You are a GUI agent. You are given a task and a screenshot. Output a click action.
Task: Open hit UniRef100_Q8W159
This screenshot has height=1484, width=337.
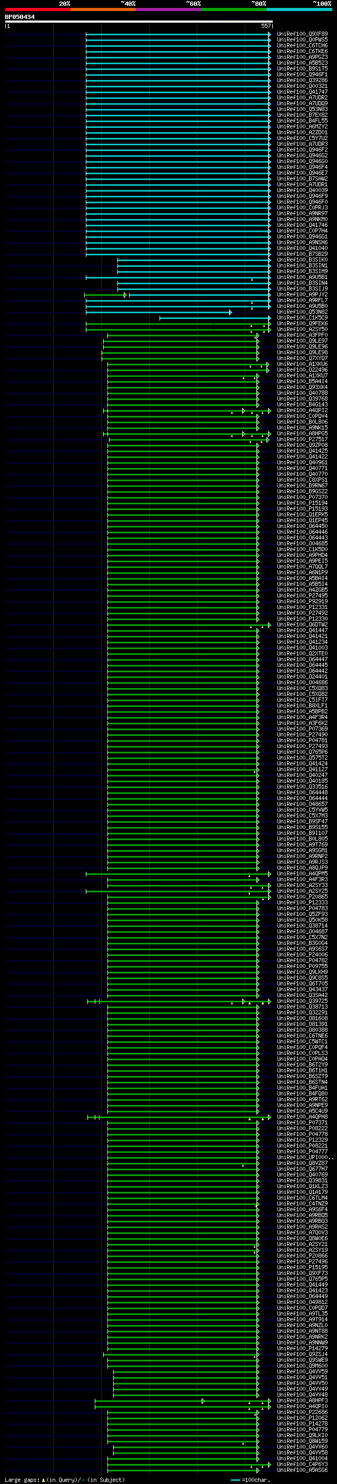point(302,1441)
